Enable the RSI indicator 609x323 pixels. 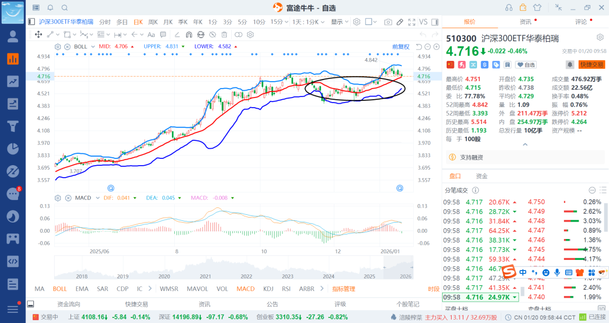286,289
